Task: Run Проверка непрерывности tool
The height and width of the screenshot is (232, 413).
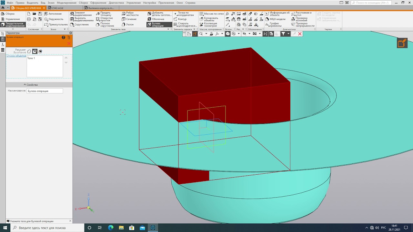Action: [x=303, y=24]
